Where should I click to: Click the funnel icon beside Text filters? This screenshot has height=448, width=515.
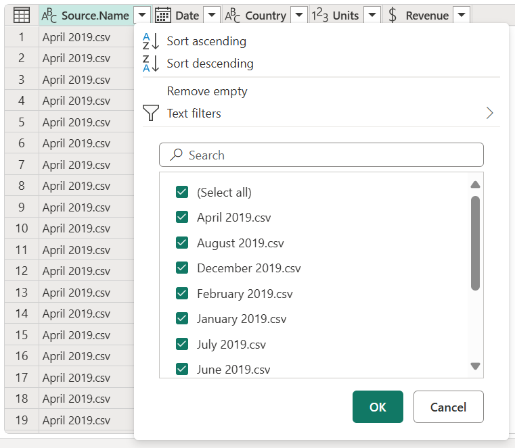tap(151, 114)
